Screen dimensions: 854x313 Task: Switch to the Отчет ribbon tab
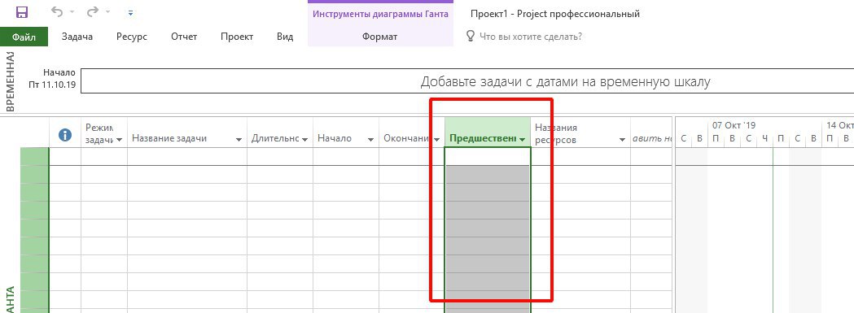point(184,37)
